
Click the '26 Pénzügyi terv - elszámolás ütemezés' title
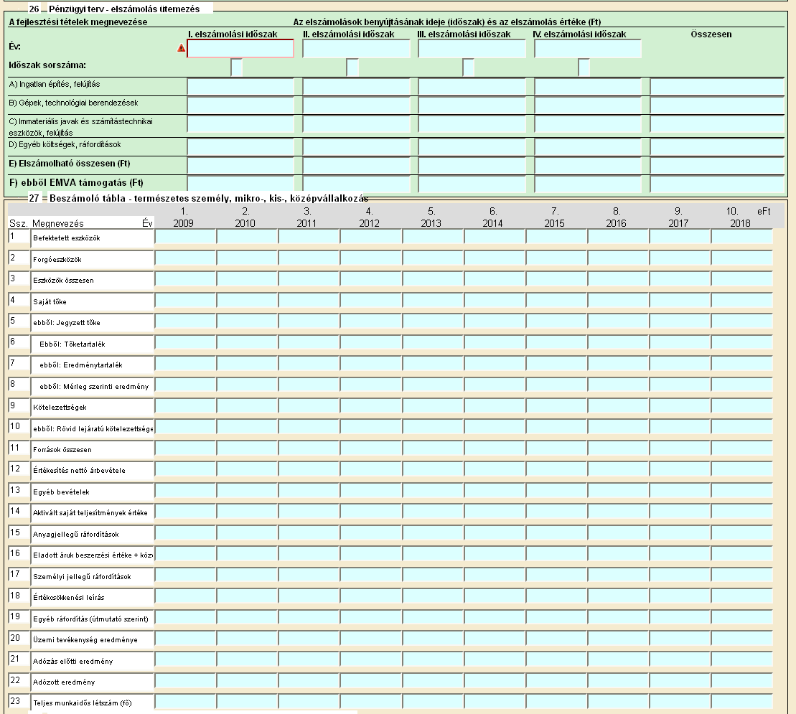tap(114, 9)
